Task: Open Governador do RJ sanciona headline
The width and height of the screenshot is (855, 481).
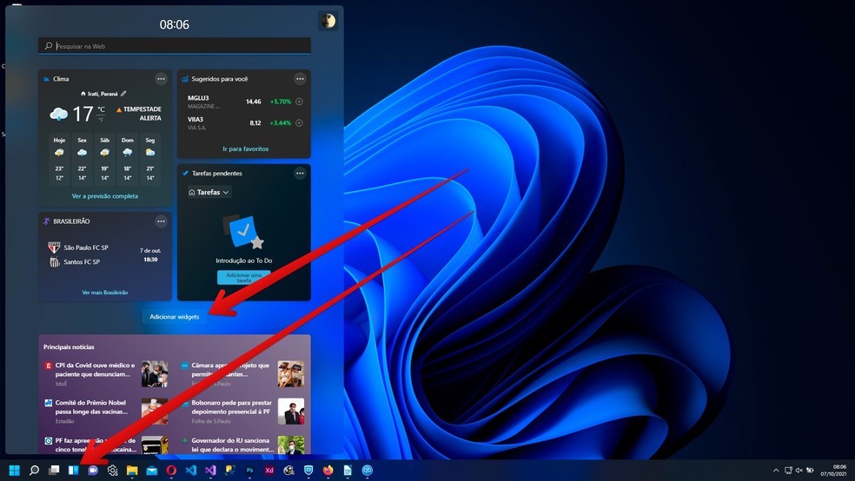Action: point(233,445)
